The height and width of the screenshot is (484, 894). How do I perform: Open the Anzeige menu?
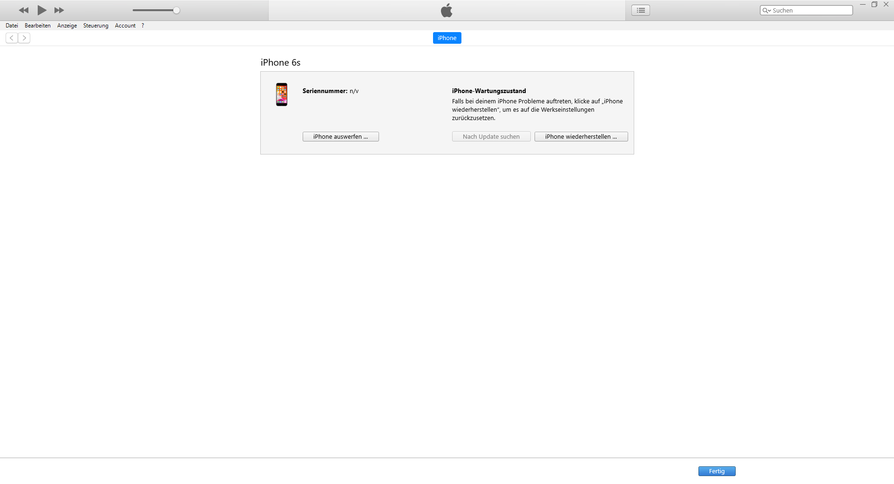tap(67, 26)
